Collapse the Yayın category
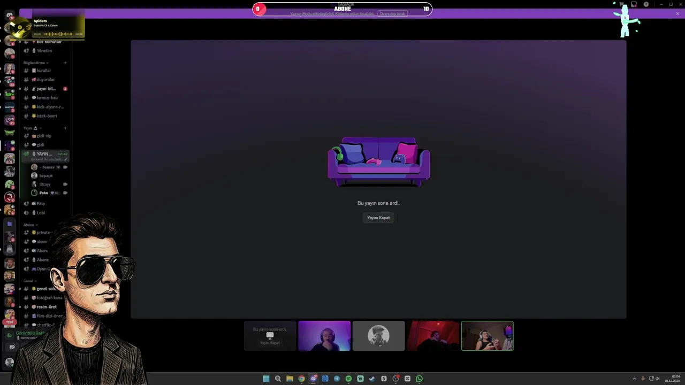The height and width of the screenshot is (385, 685). [x=32, y=128]
